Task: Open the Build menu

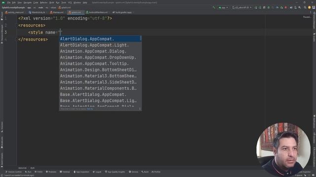Action: click(51, 2)
